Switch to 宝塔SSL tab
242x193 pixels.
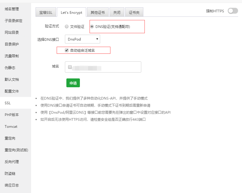pos(46,13)
